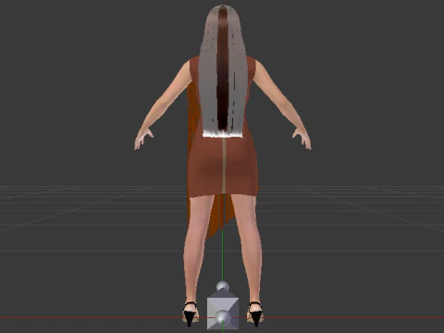
Task: Select the upper sphere handle above the cube gizmo
Action: click(223, 287)
